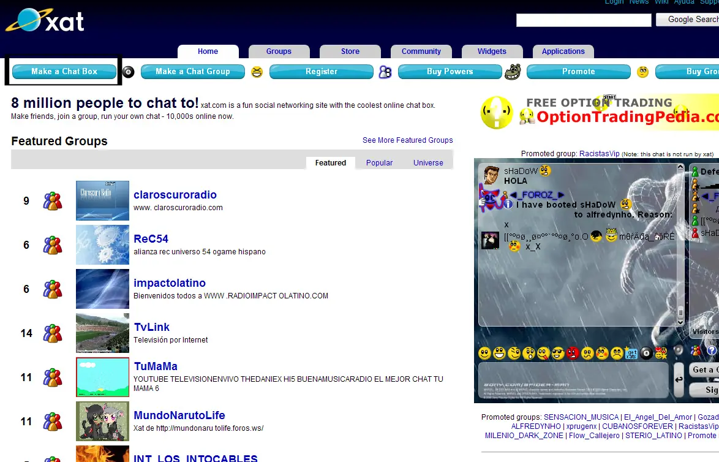Click the 8-ball icon after Make a Chat Box
719x462 pixels.
(129, 72)
